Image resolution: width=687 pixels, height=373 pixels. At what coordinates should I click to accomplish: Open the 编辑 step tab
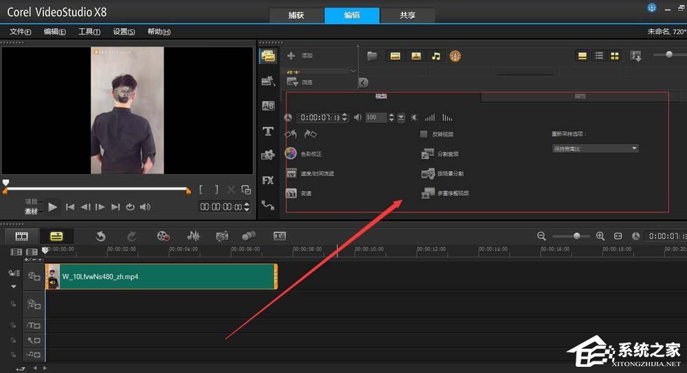pos(352,15)
